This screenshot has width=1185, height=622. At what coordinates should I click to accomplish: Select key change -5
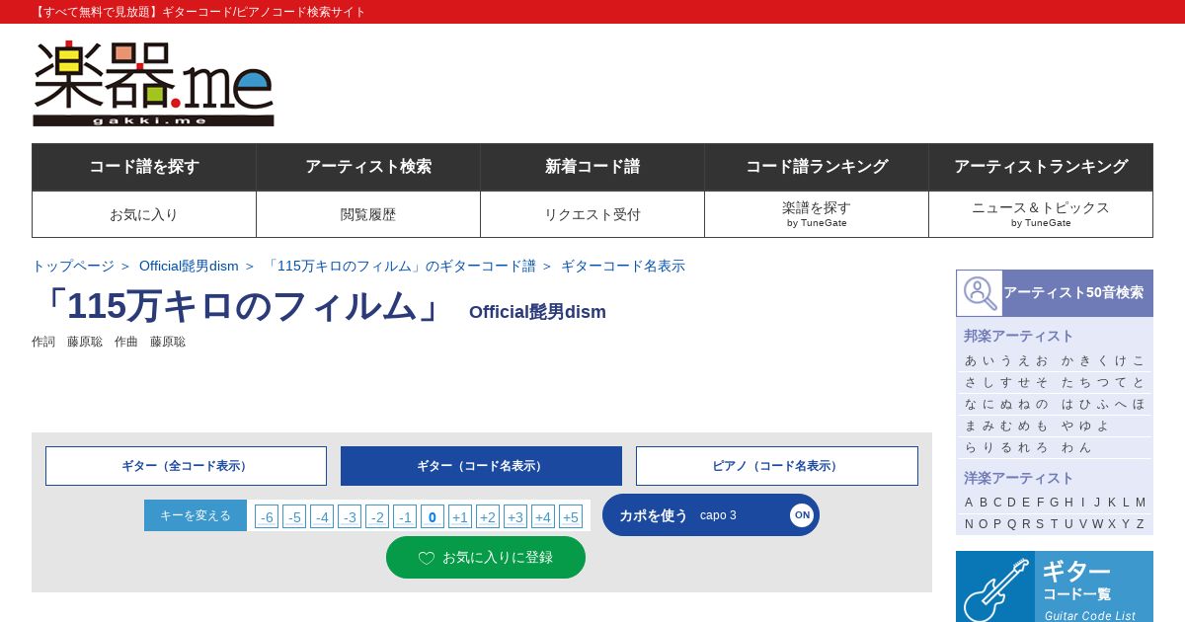pyautogui.click(x=294, y=516)
